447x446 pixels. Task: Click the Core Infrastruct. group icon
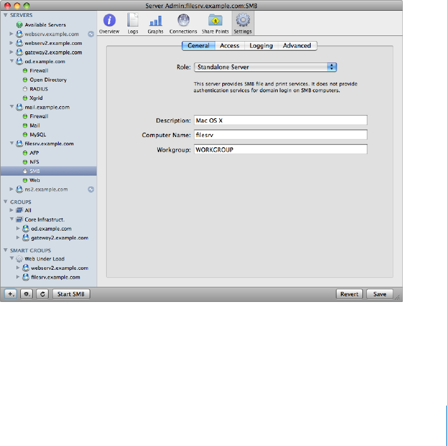click(x=20, y=220)
